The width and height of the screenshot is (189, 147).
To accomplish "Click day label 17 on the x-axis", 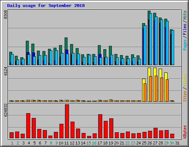I will (x=100, y=143).
